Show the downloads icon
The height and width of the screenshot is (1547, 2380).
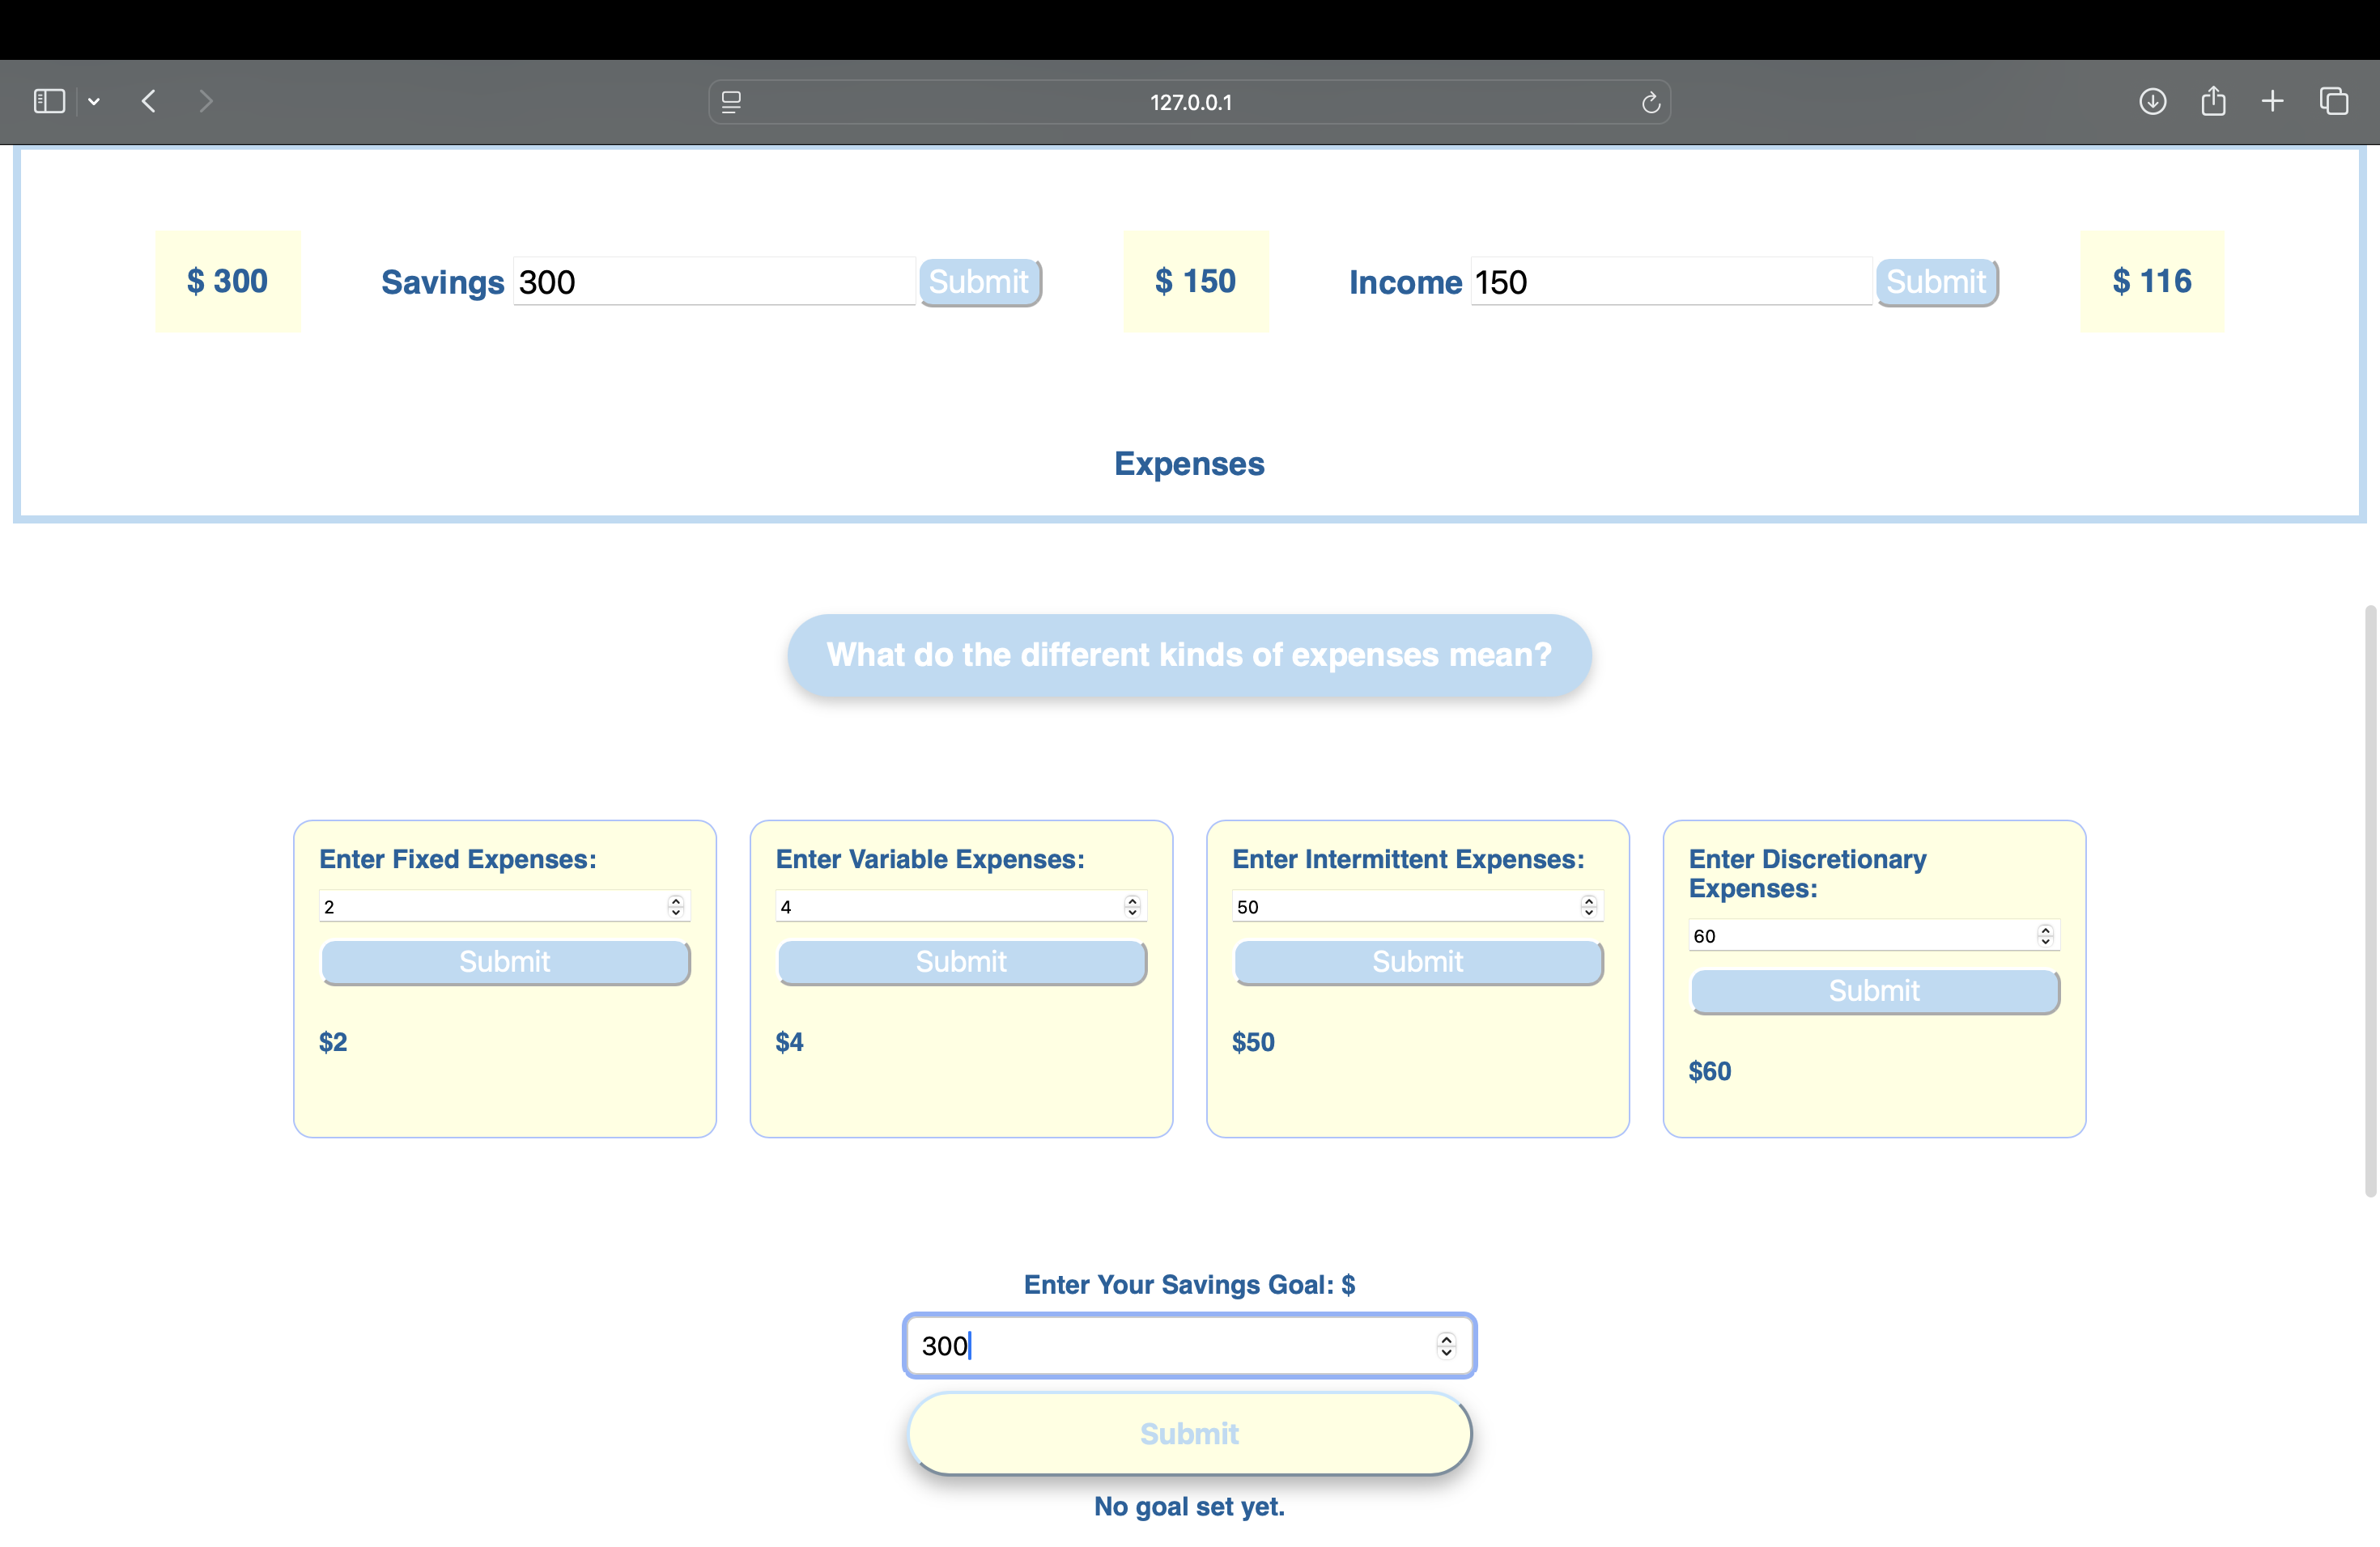[2152, 101]
